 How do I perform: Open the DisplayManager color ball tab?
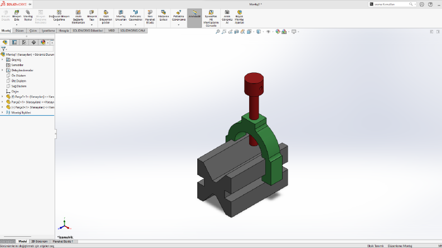[43, 42]
